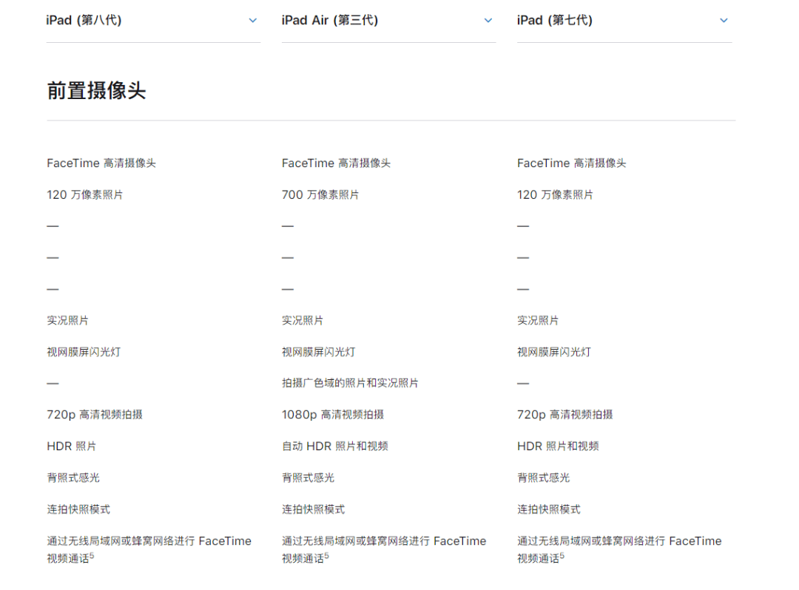
Task: Select "背照式感光" in the iPad (第八代) column
Action: tap(73, 478)
